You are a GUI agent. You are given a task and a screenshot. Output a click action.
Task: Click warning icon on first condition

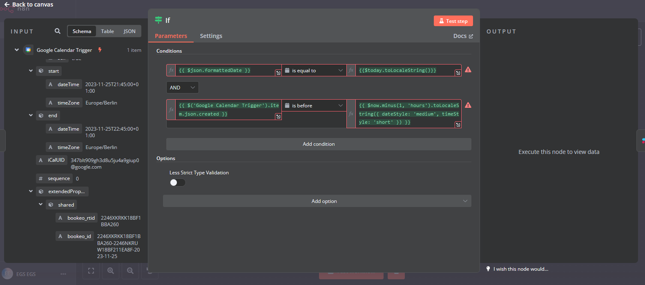click(468, 70)
